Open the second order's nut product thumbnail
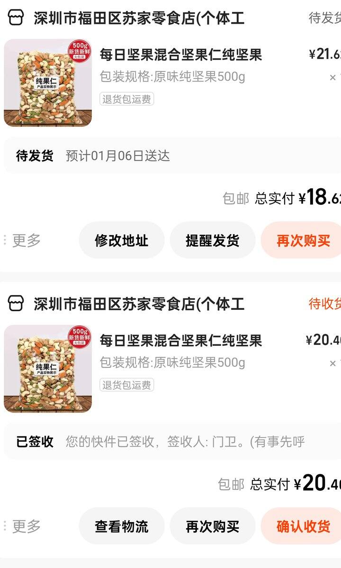This screenshot has height=568, width=341. click(x=48, y=368)
